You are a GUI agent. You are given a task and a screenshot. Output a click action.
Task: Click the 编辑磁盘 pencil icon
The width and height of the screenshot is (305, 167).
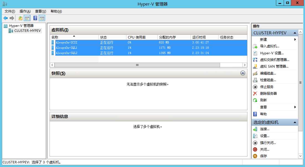point(255,73)
